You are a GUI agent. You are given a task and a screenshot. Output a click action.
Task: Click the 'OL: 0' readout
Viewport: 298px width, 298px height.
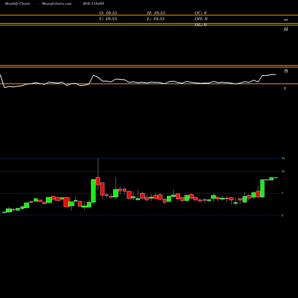pyautogui.click(x=200, y=24)
